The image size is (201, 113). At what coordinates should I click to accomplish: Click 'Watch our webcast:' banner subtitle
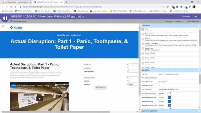coord(69,35)
